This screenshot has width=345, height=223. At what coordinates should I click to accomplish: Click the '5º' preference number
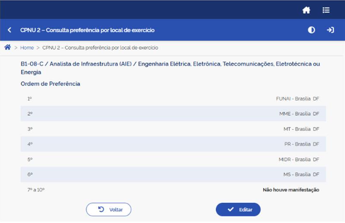[30, 160]
